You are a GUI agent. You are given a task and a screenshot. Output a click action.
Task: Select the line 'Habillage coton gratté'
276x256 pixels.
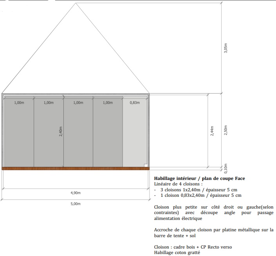click(177, 252)
